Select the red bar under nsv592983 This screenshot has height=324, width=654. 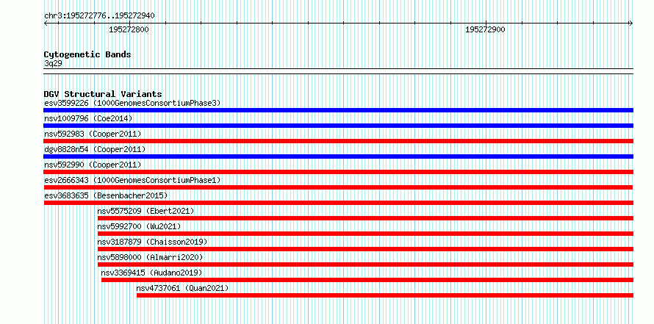[x=338, y=141]
